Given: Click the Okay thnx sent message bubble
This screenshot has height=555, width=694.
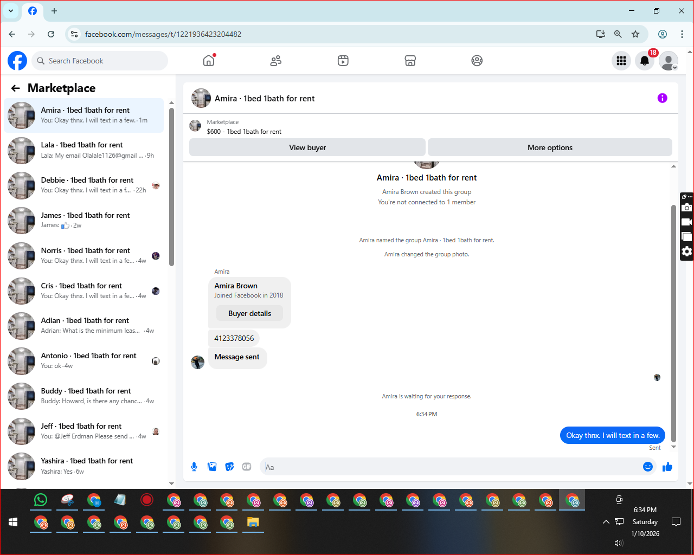Looking at the screenshot, I should pos(613,435).
